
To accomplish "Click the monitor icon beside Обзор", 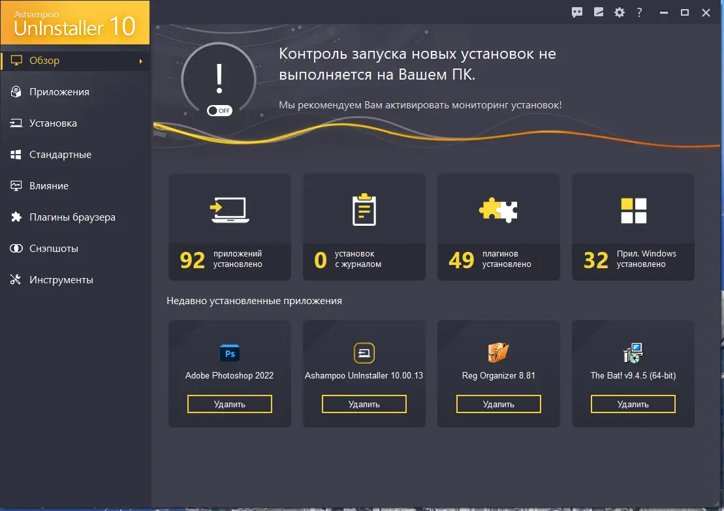I will 16,61.
